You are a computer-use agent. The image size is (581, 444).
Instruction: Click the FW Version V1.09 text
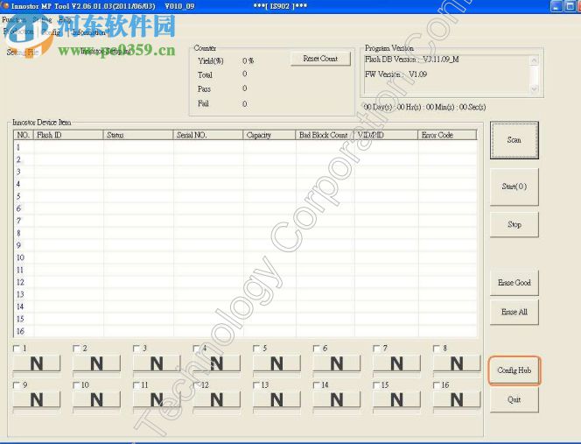click(x=395, y=74)
